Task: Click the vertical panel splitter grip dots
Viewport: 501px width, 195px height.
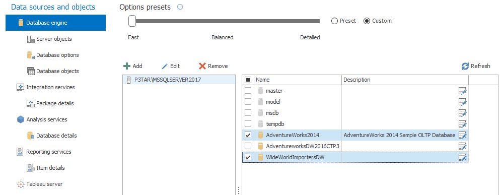Action: pos(239,190)
